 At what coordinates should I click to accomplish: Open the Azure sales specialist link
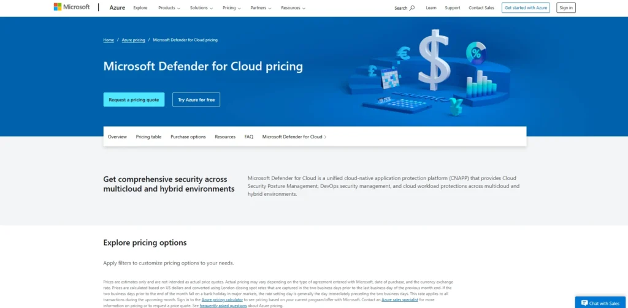tap(400, 299)
